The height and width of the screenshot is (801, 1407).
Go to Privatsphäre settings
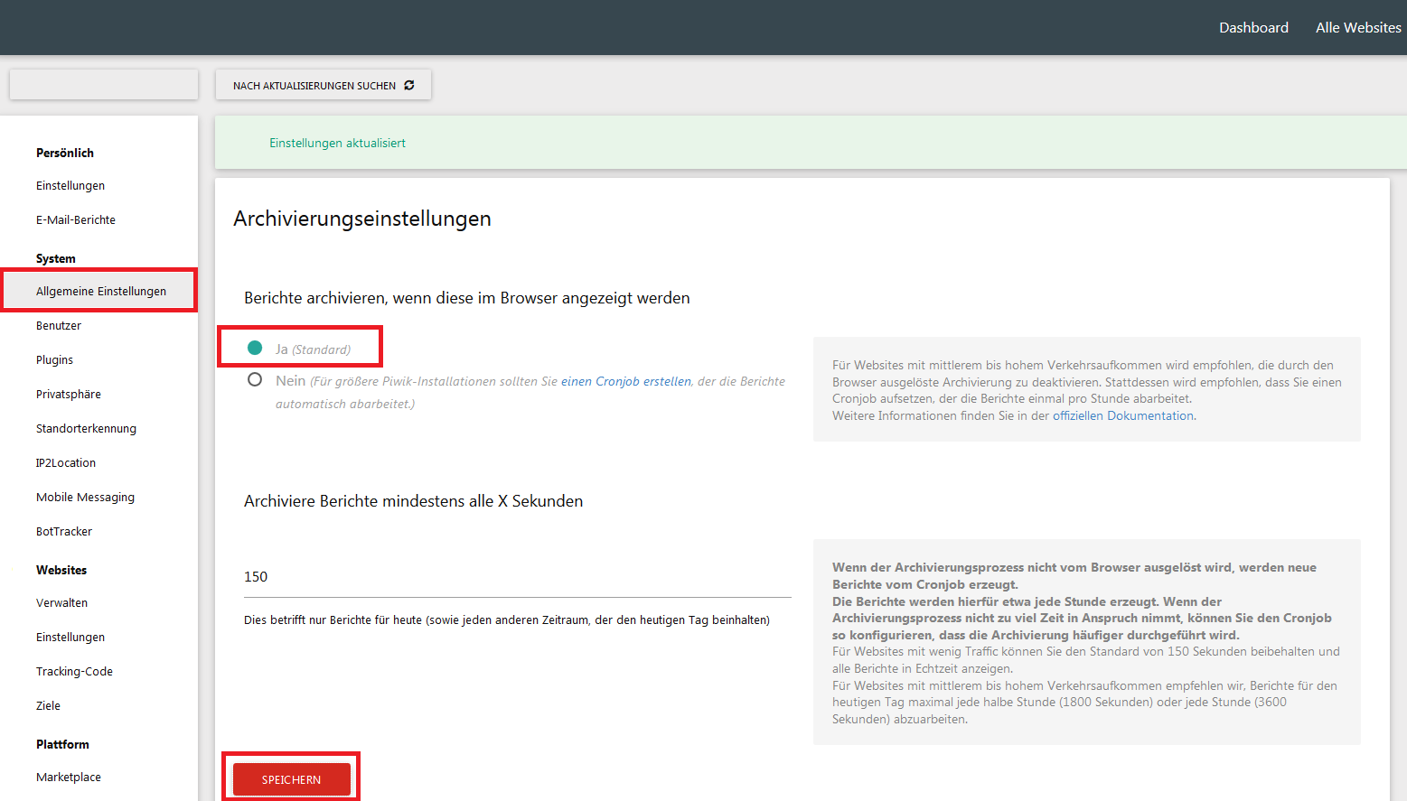(69, 394)
